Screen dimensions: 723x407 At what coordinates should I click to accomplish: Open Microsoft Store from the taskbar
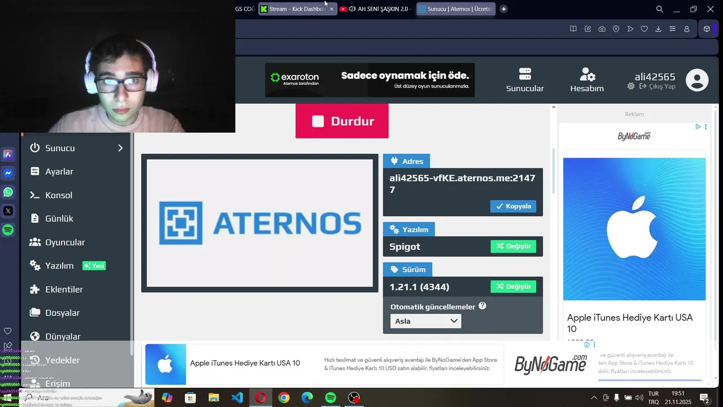coord(190,398)
